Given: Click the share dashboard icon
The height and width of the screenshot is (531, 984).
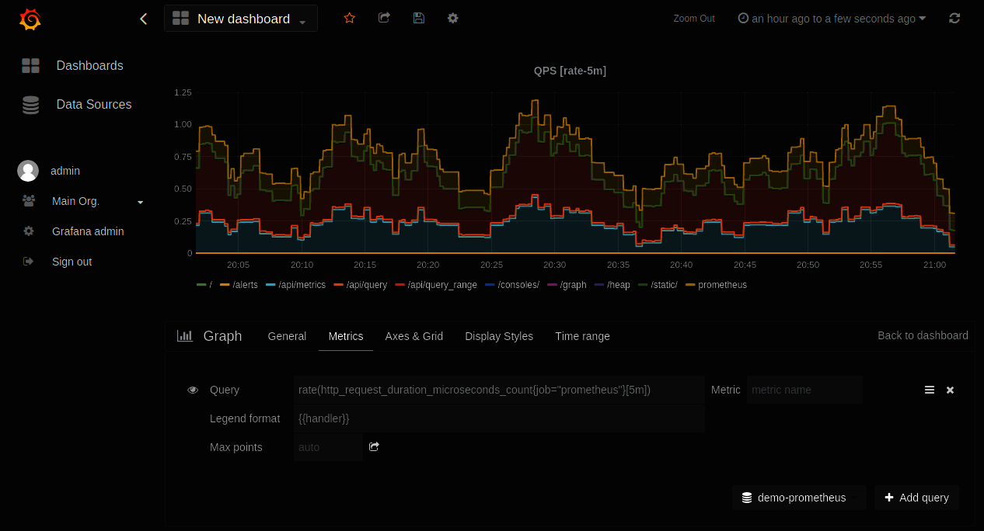Looking at the screenshot, I should tap(384, 18).
